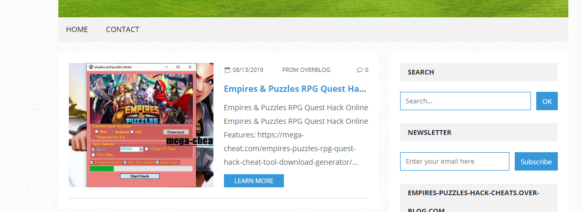Click the Search input field
This screenshot has width=582, height=212.
tap(465, 101)
